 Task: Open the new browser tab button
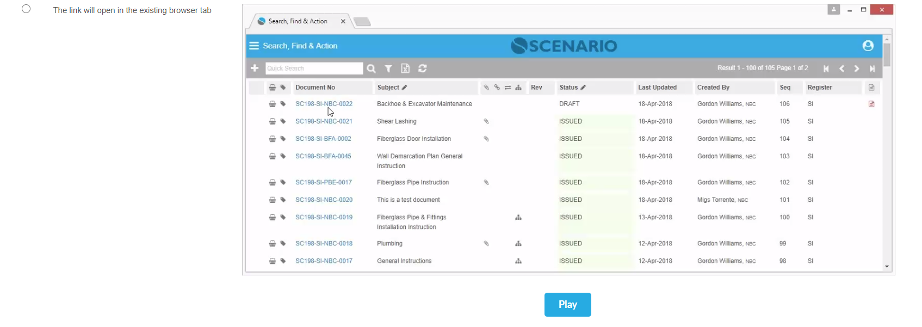tap(362, 22)
